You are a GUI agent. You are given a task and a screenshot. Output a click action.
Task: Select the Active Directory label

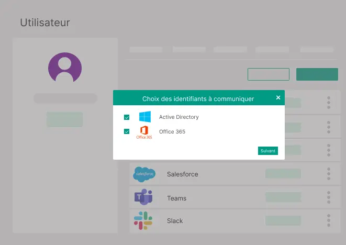coord(178,117)
